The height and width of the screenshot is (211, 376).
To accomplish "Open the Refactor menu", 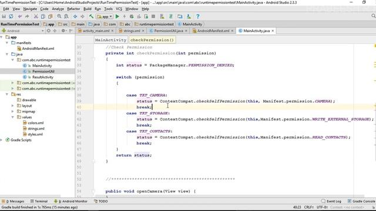I will (73, 9).
